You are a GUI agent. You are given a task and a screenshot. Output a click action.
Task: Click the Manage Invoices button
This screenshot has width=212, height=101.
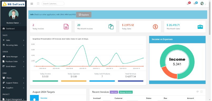click(x=126, y=92)
